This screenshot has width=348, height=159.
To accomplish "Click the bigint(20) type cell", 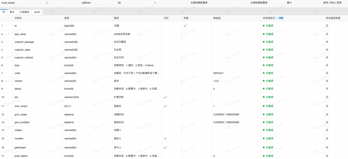I will click(69, 26).
